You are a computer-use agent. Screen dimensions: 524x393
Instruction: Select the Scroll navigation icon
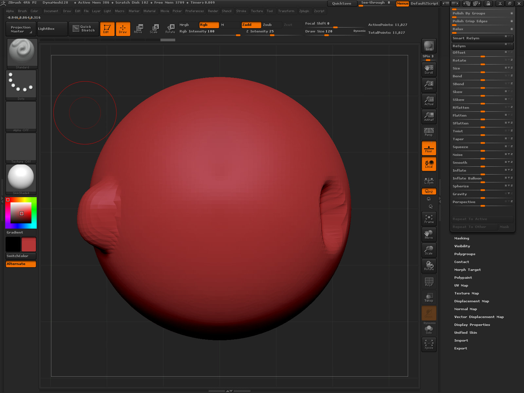click(429, 69)
